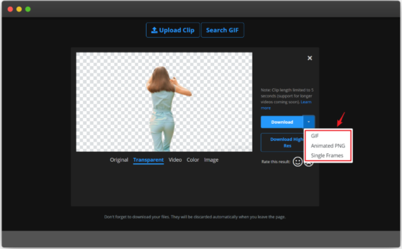402x249 pixels.
Task: Open the Color tab
Action: (193, 160)
